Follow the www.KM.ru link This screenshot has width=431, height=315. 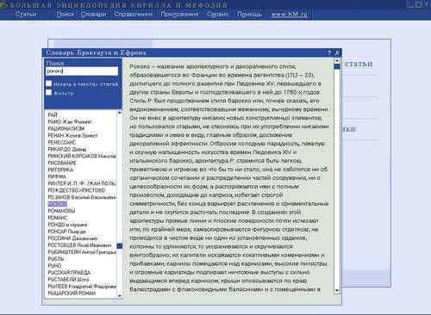[x=289, y=15]
